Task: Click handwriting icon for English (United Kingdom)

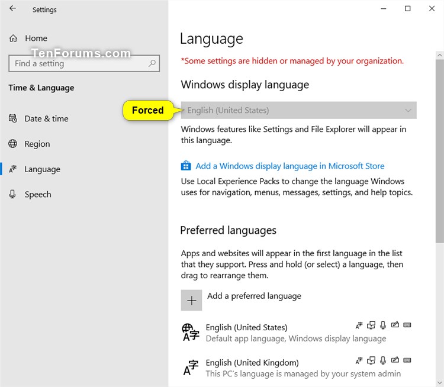Action: pyautogui.click(x=395, y=360)
